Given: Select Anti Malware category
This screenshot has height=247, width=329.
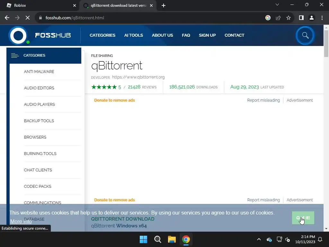Looking at the screenshot, I should (x=39, y=72).
